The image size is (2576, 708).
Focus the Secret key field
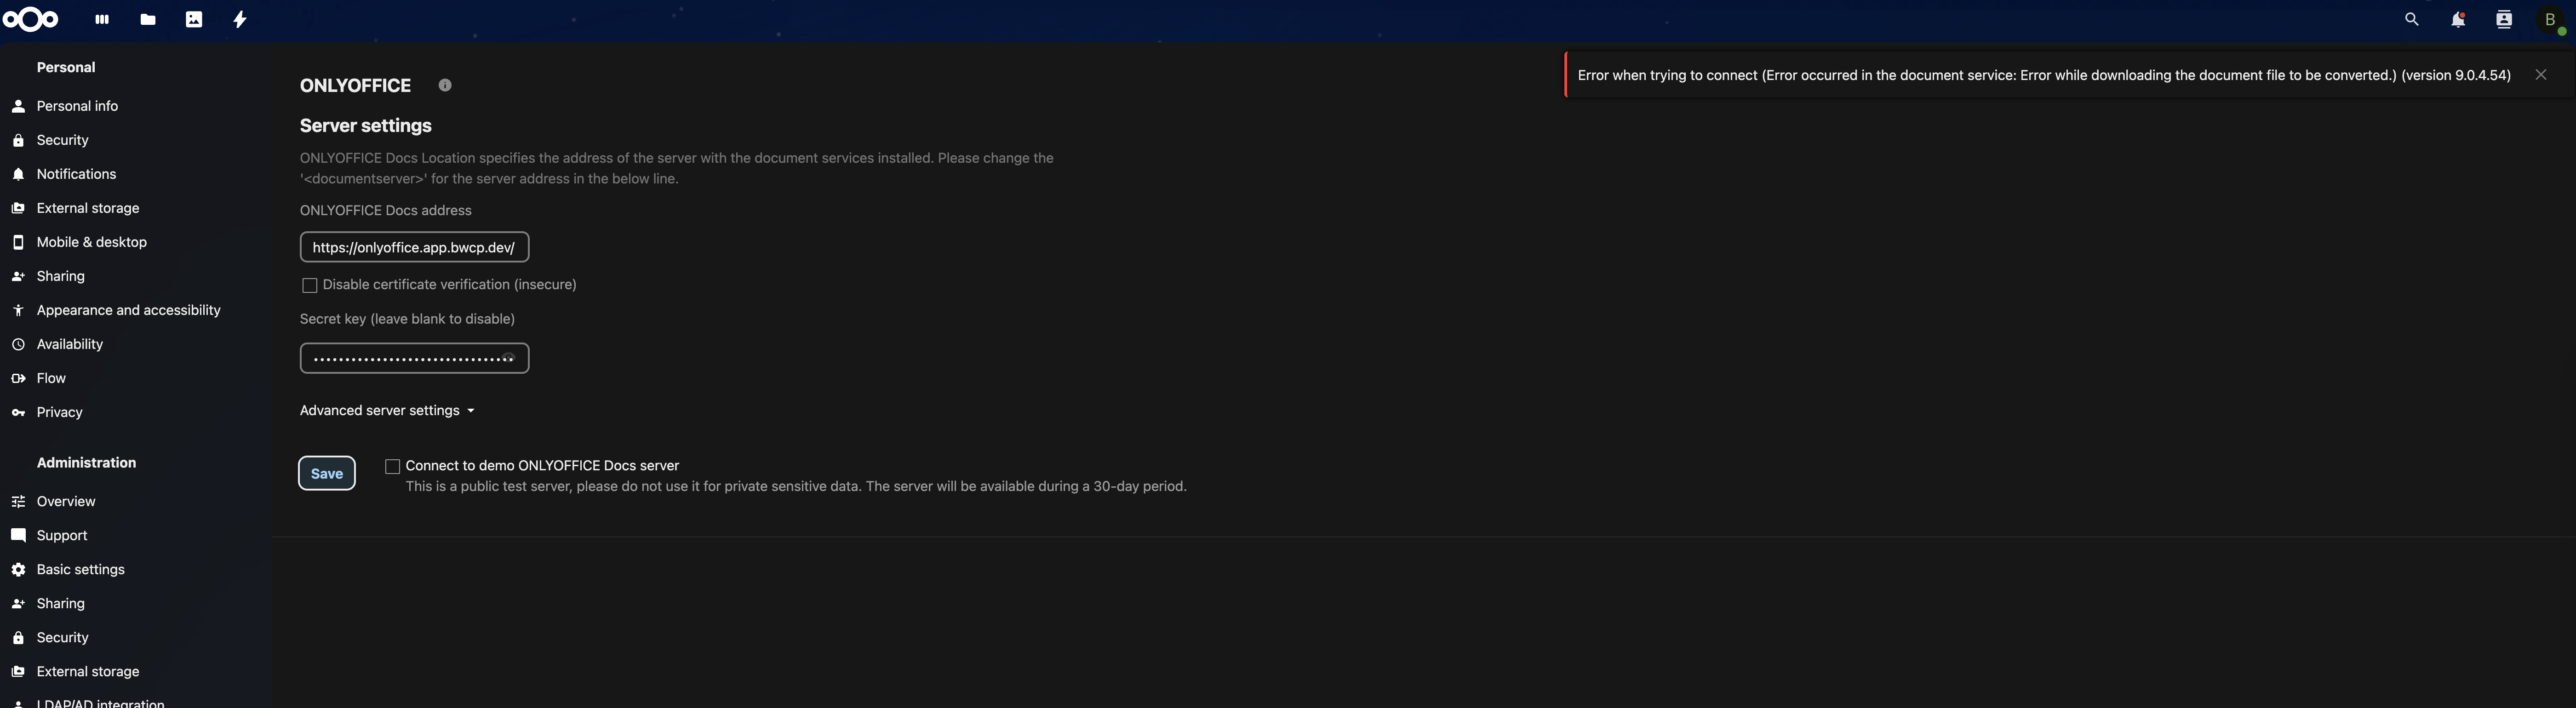(x=414, y=358)
